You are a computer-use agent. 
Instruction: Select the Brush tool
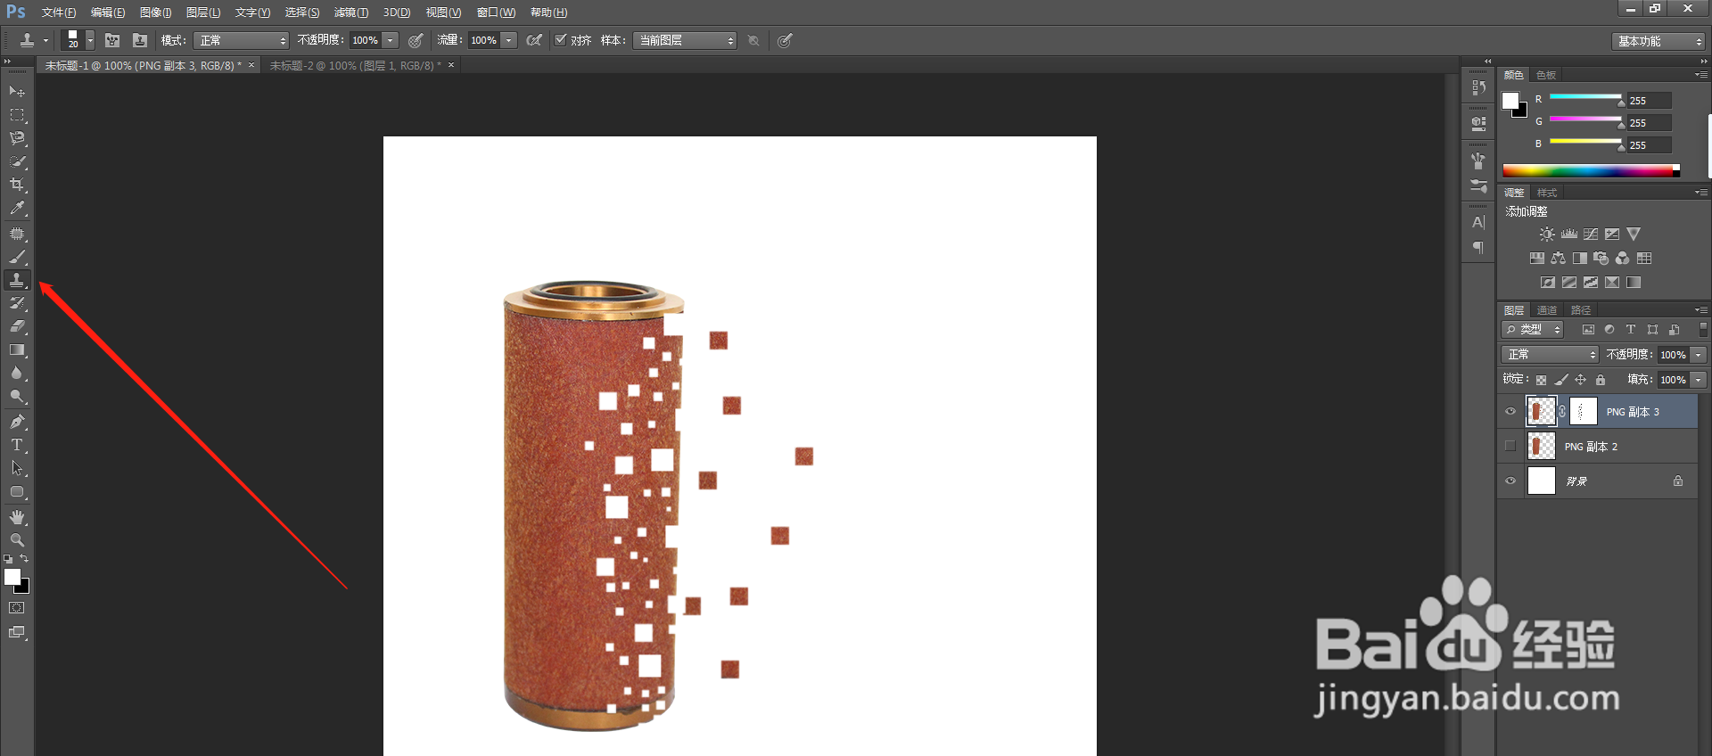pos(17,257)
